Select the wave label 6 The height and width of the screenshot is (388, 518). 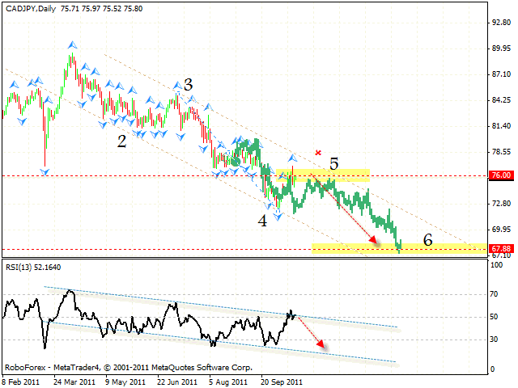(x=427, y=240)
